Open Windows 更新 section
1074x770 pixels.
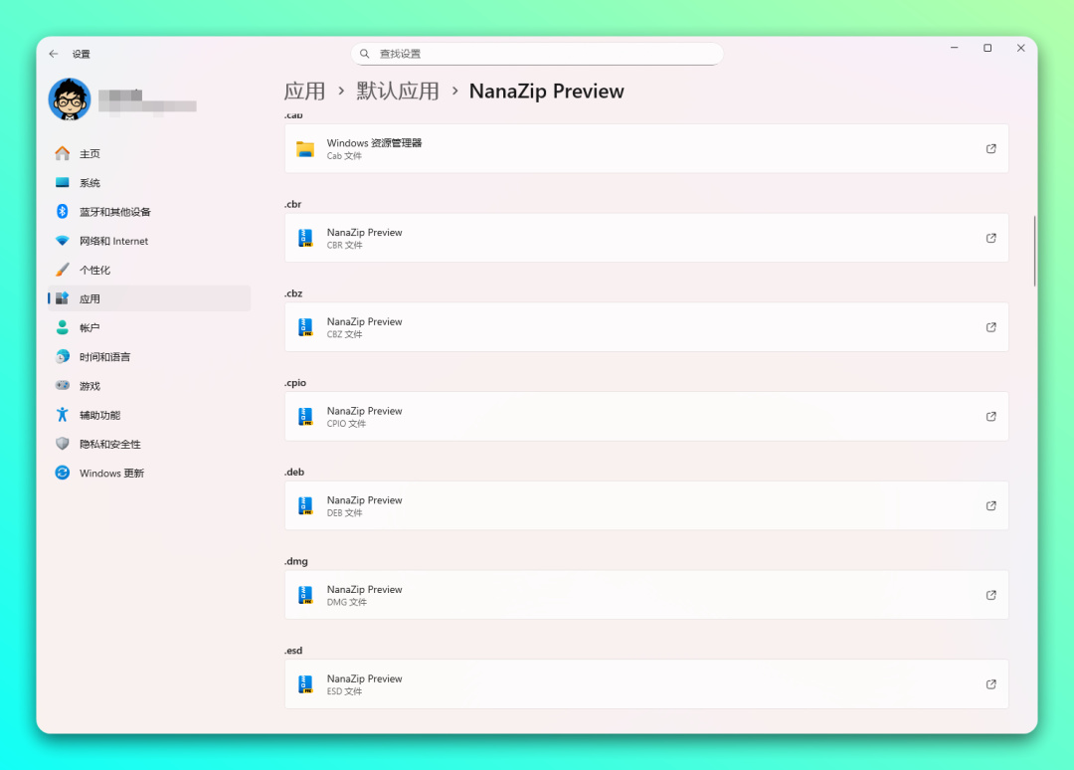point(149,474)
